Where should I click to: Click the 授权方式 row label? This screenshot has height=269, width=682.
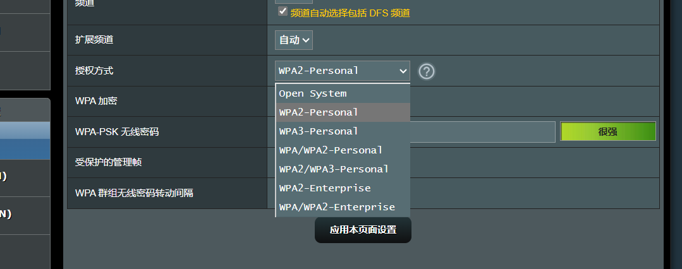[94, 71]
